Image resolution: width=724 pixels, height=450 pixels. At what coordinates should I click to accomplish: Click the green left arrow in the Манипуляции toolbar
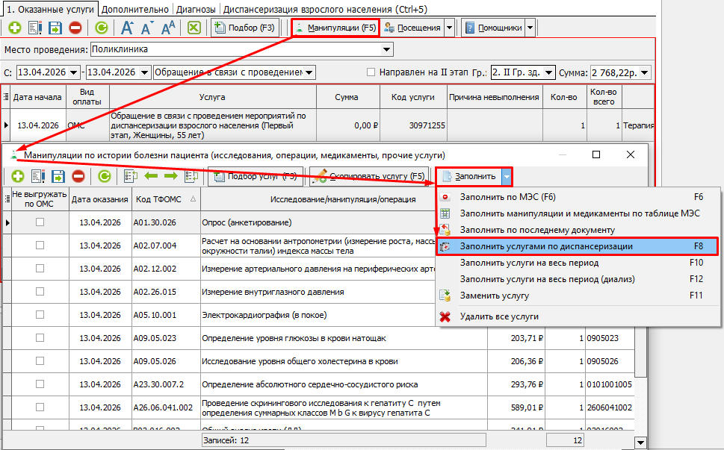click(x=150, y=177)
